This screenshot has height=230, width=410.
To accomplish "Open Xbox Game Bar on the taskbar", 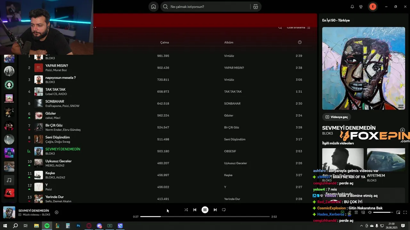I will tap(110, 226).
